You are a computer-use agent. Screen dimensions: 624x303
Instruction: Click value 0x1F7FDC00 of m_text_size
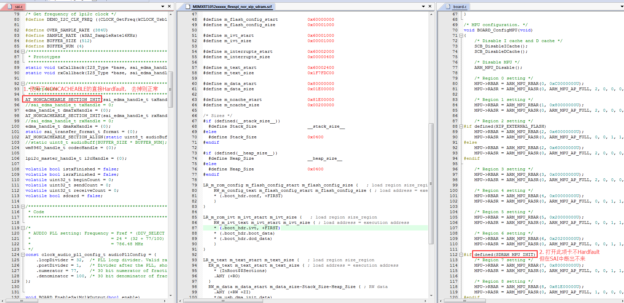pos(321,73)
